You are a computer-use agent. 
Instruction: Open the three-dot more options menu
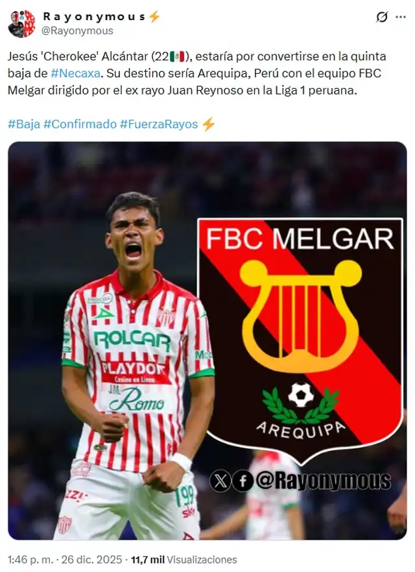point(401,17)
